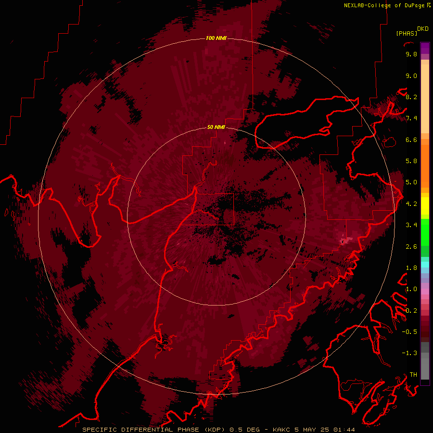Click the 01:44 timestamp
The height and width of the screenshot is (433, 433).
coord(344,430)
